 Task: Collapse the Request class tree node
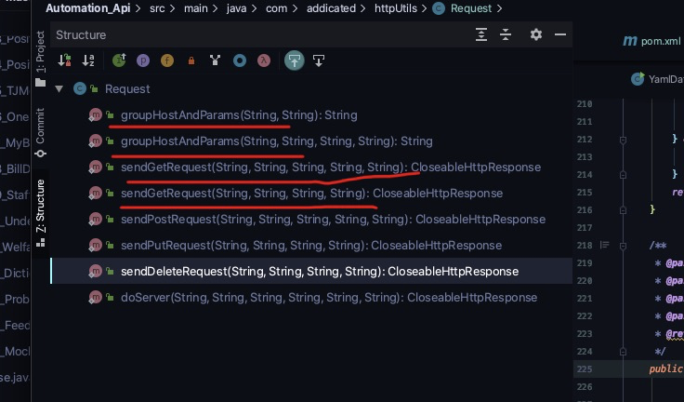click(59, 89)
